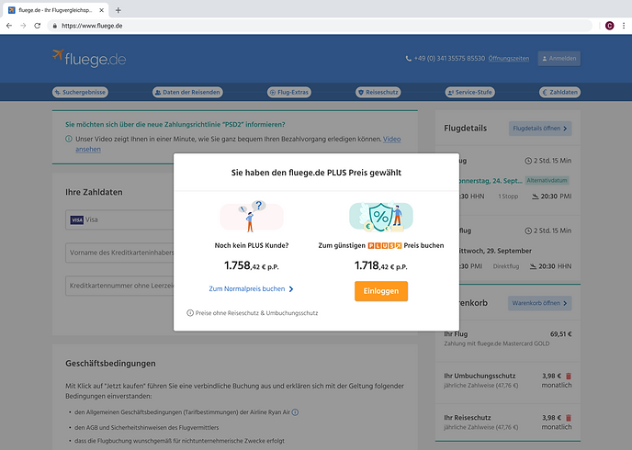The height and width of the screenshot is (450, 632).
Task: Click the PSD2 Zahlungsrichtlinie heading
Action: (x=175, y=125)
